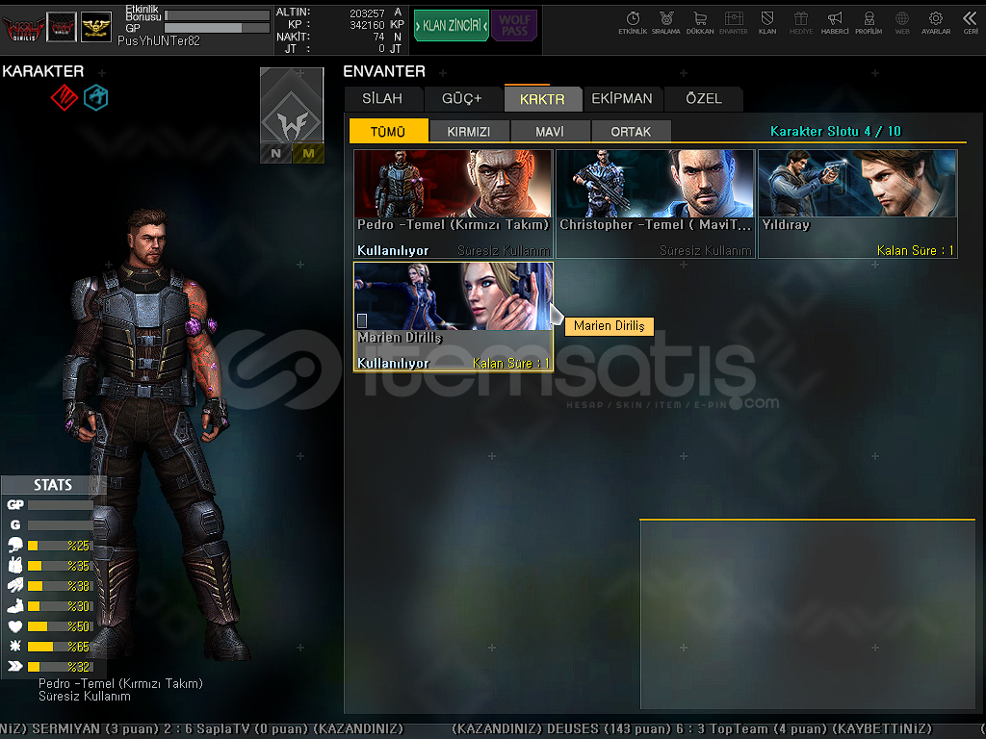Click the helmet stat icon at %25

15,545
